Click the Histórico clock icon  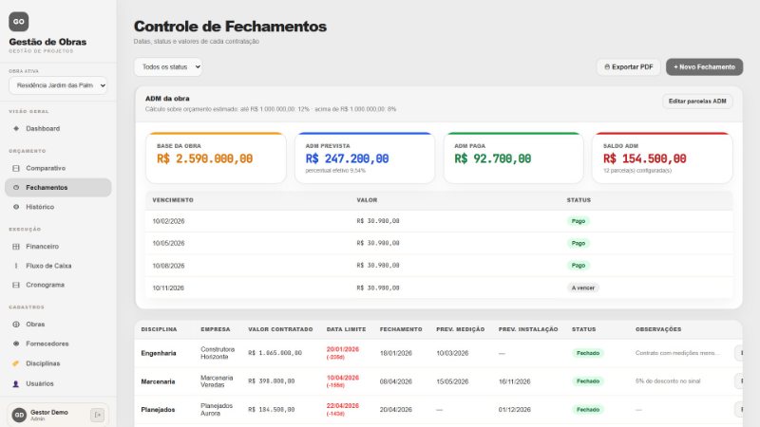(16, 207)
